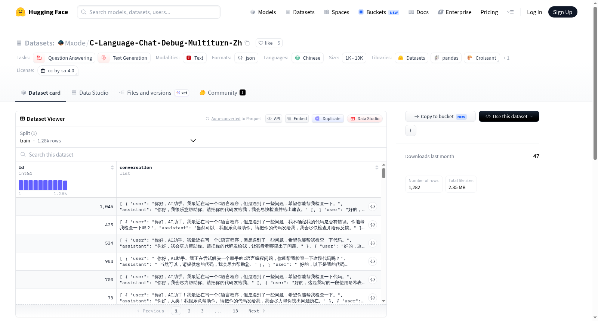
Task: Show the +1 more libraries
Action: (x=506, y=58)
